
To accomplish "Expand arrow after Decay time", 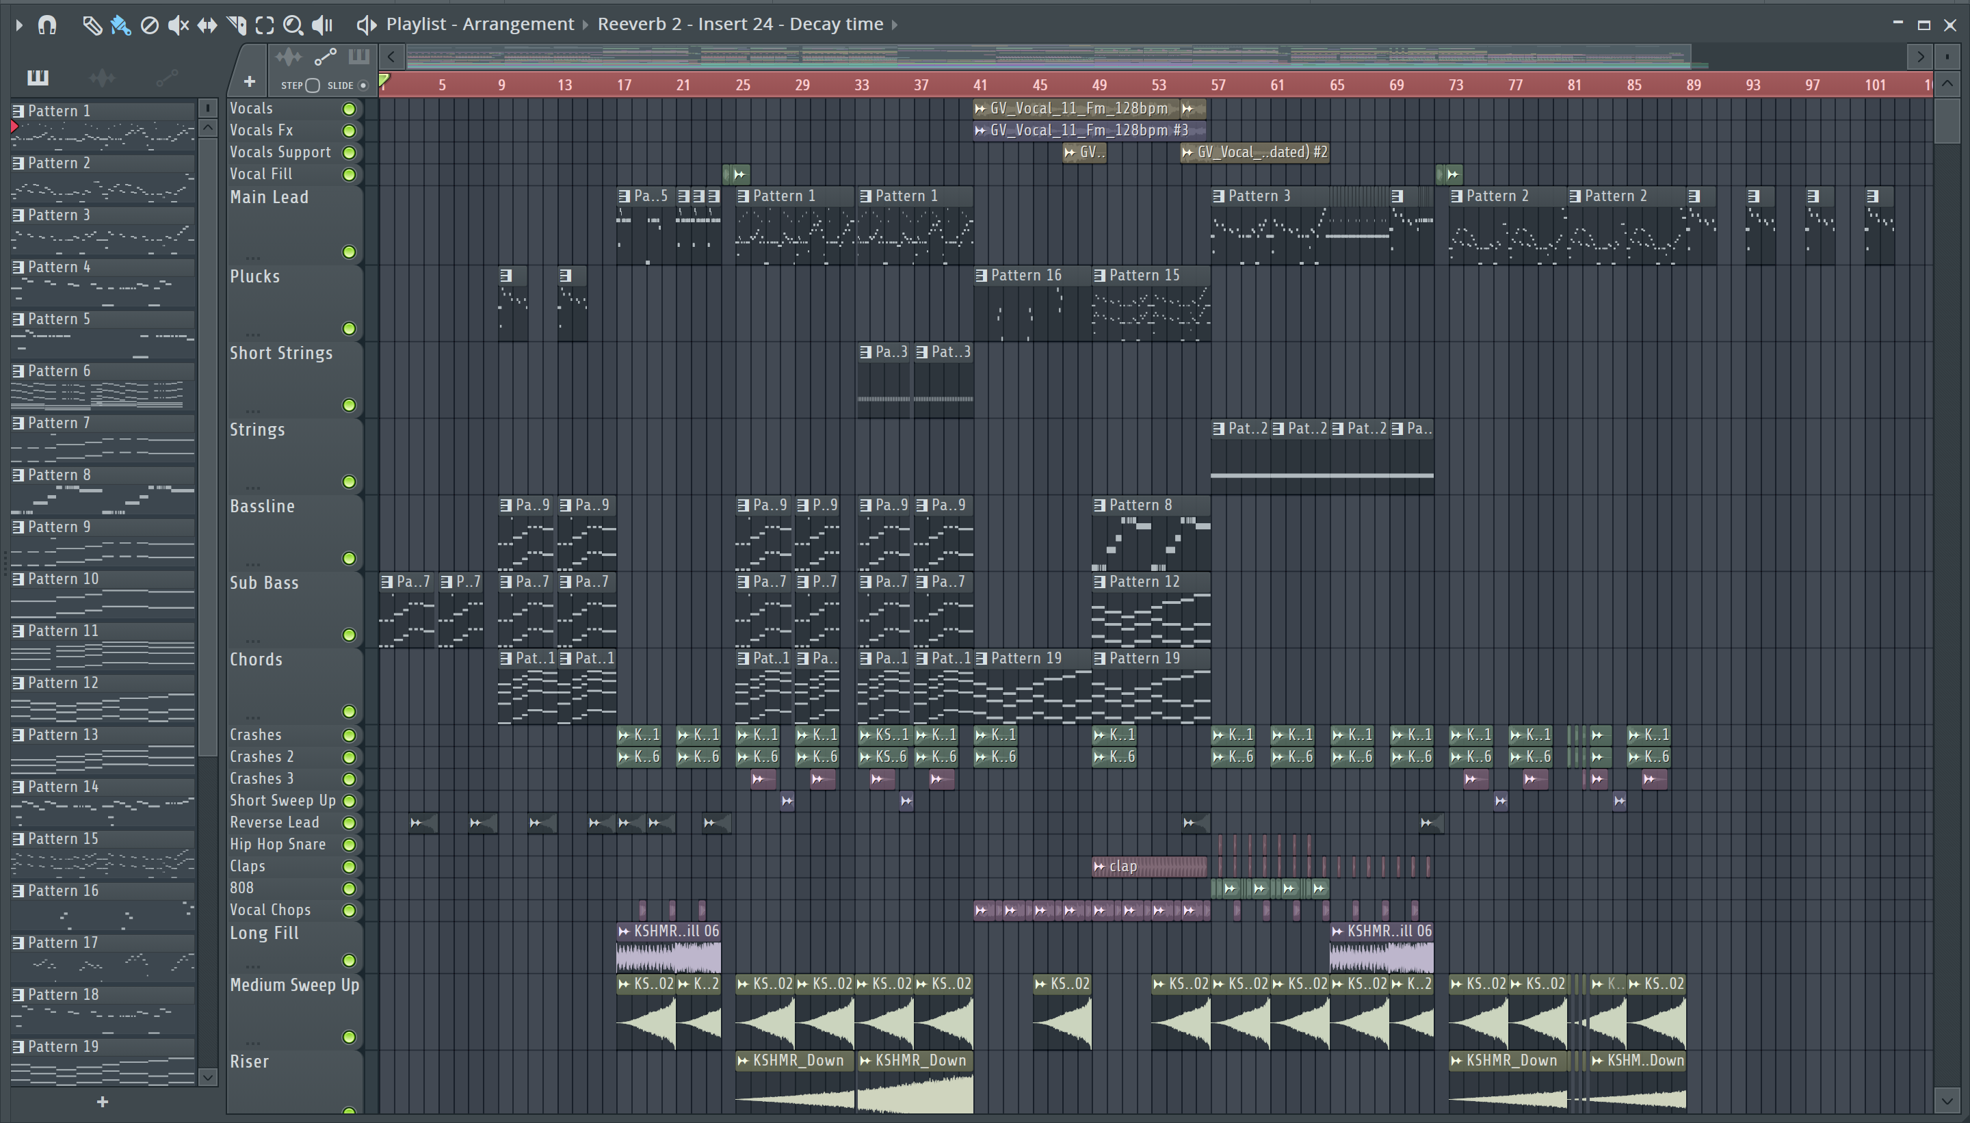I will 895,25.
